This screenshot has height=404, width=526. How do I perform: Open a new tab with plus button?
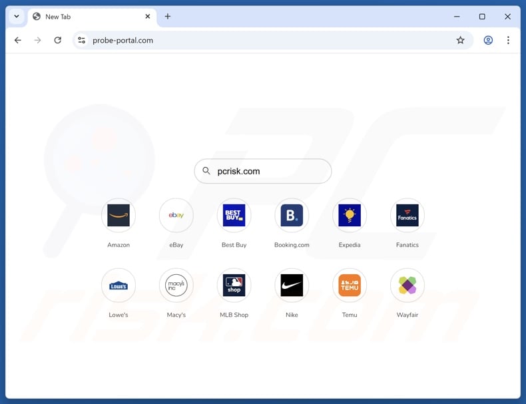[x=168, y=17]
